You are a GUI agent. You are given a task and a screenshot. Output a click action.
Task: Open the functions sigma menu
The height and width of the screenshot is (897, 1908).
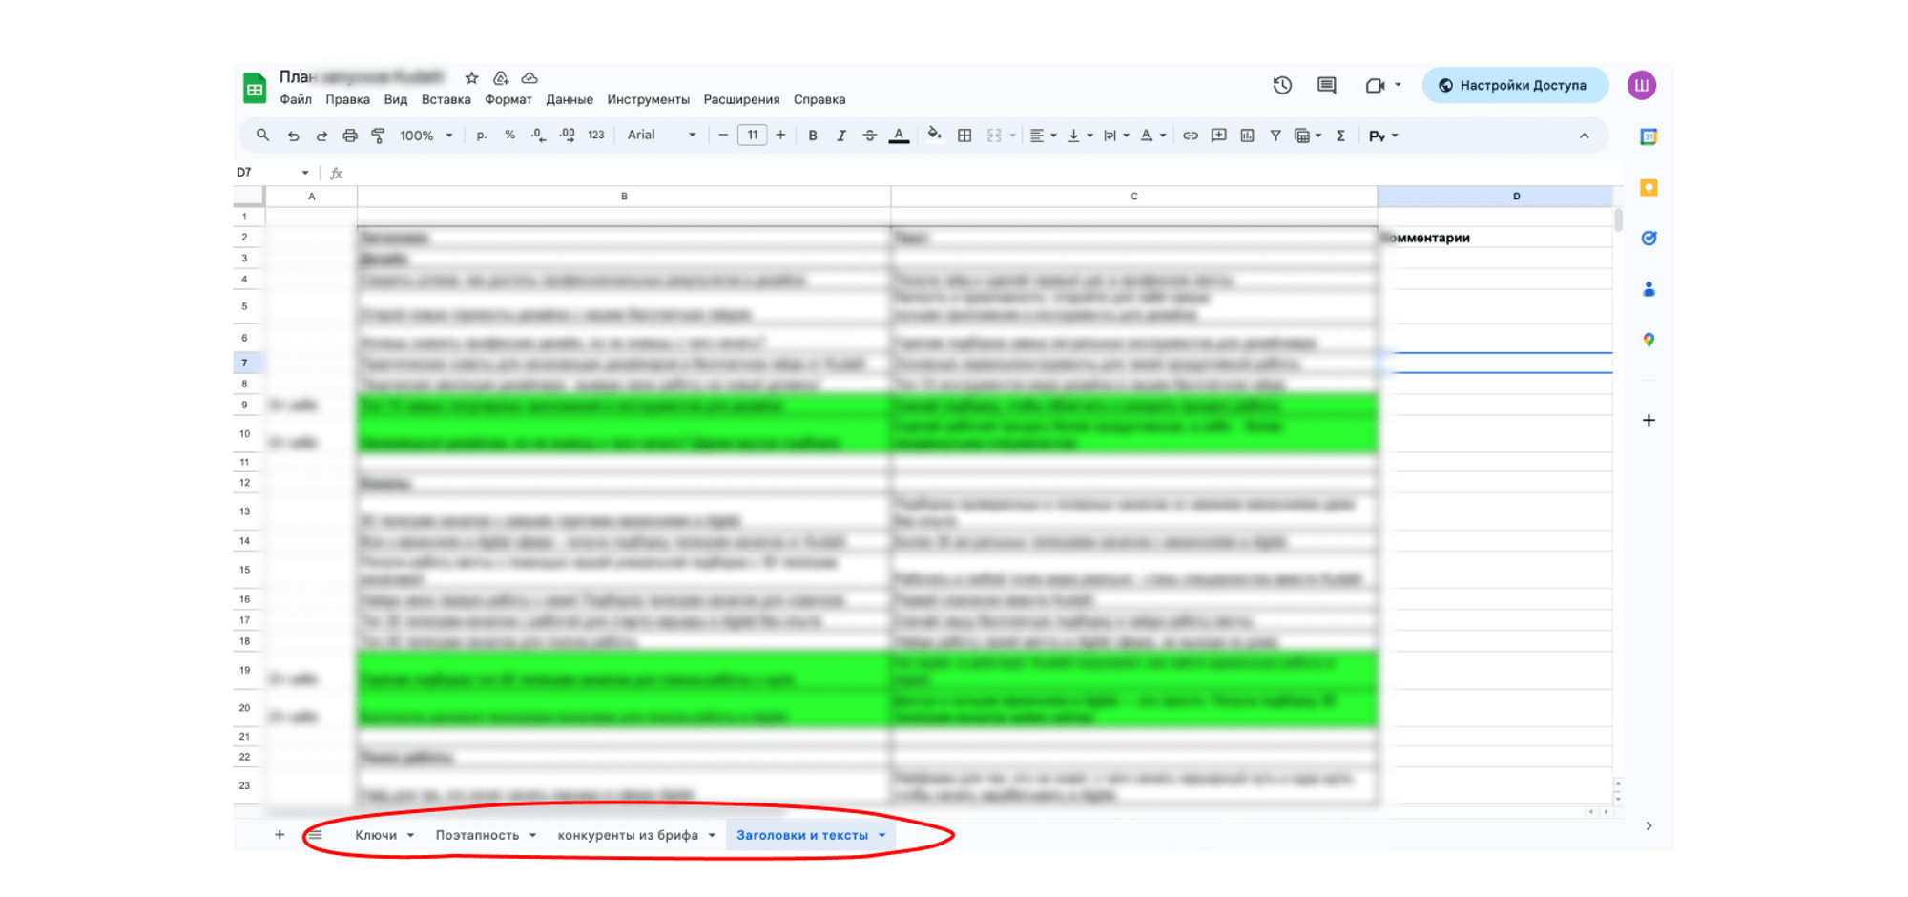coord(1340,136)
